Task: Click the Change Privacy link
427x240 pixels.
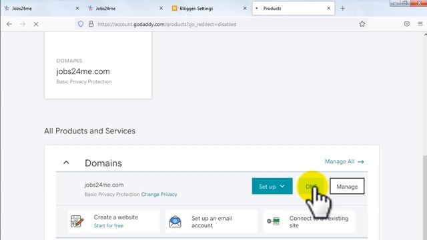Action: [159, 194]
